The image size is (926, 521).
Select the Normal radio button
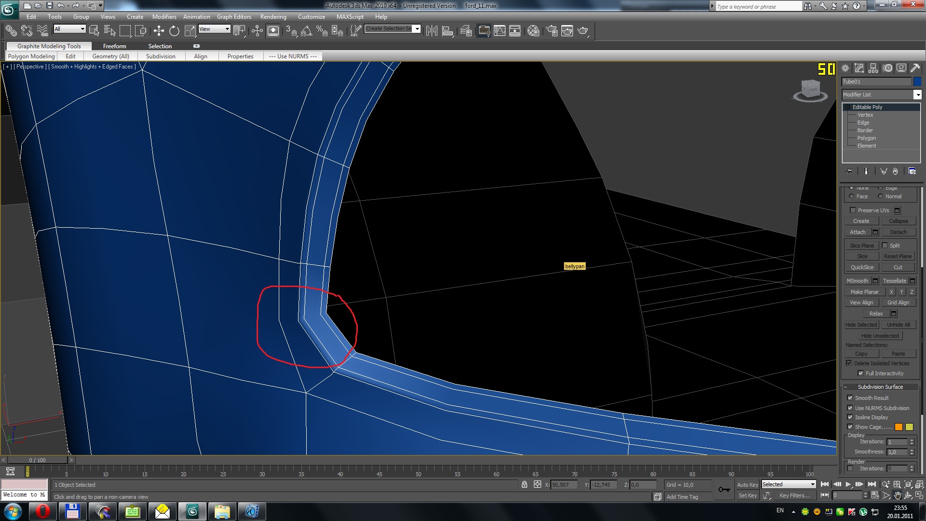tap(880, 196)
